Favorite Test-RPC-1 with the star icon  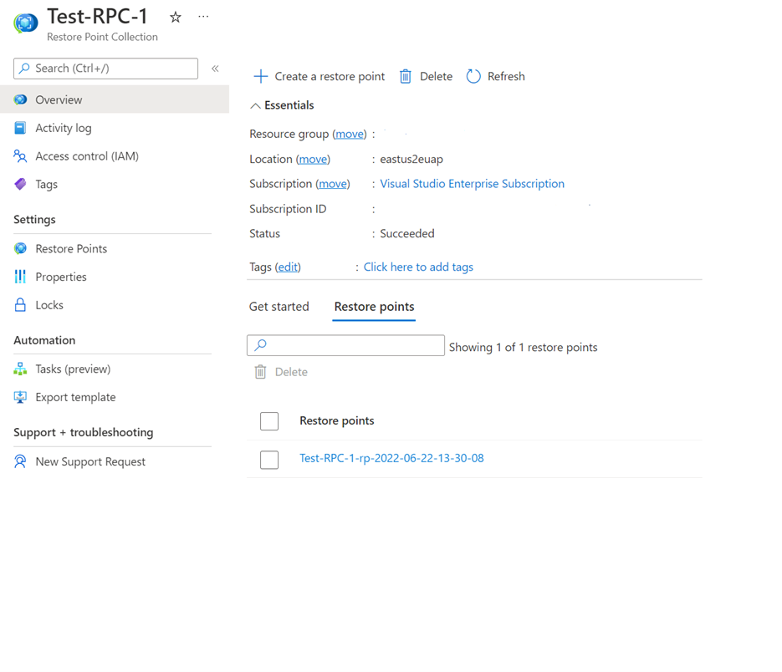tap(175, 18)
